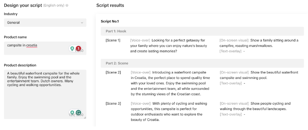Image resolution: width=308 pixels, height=130 pixels.
Task: Click the Scene 2 on-screen visual description
Action: (x=259, y=75)
